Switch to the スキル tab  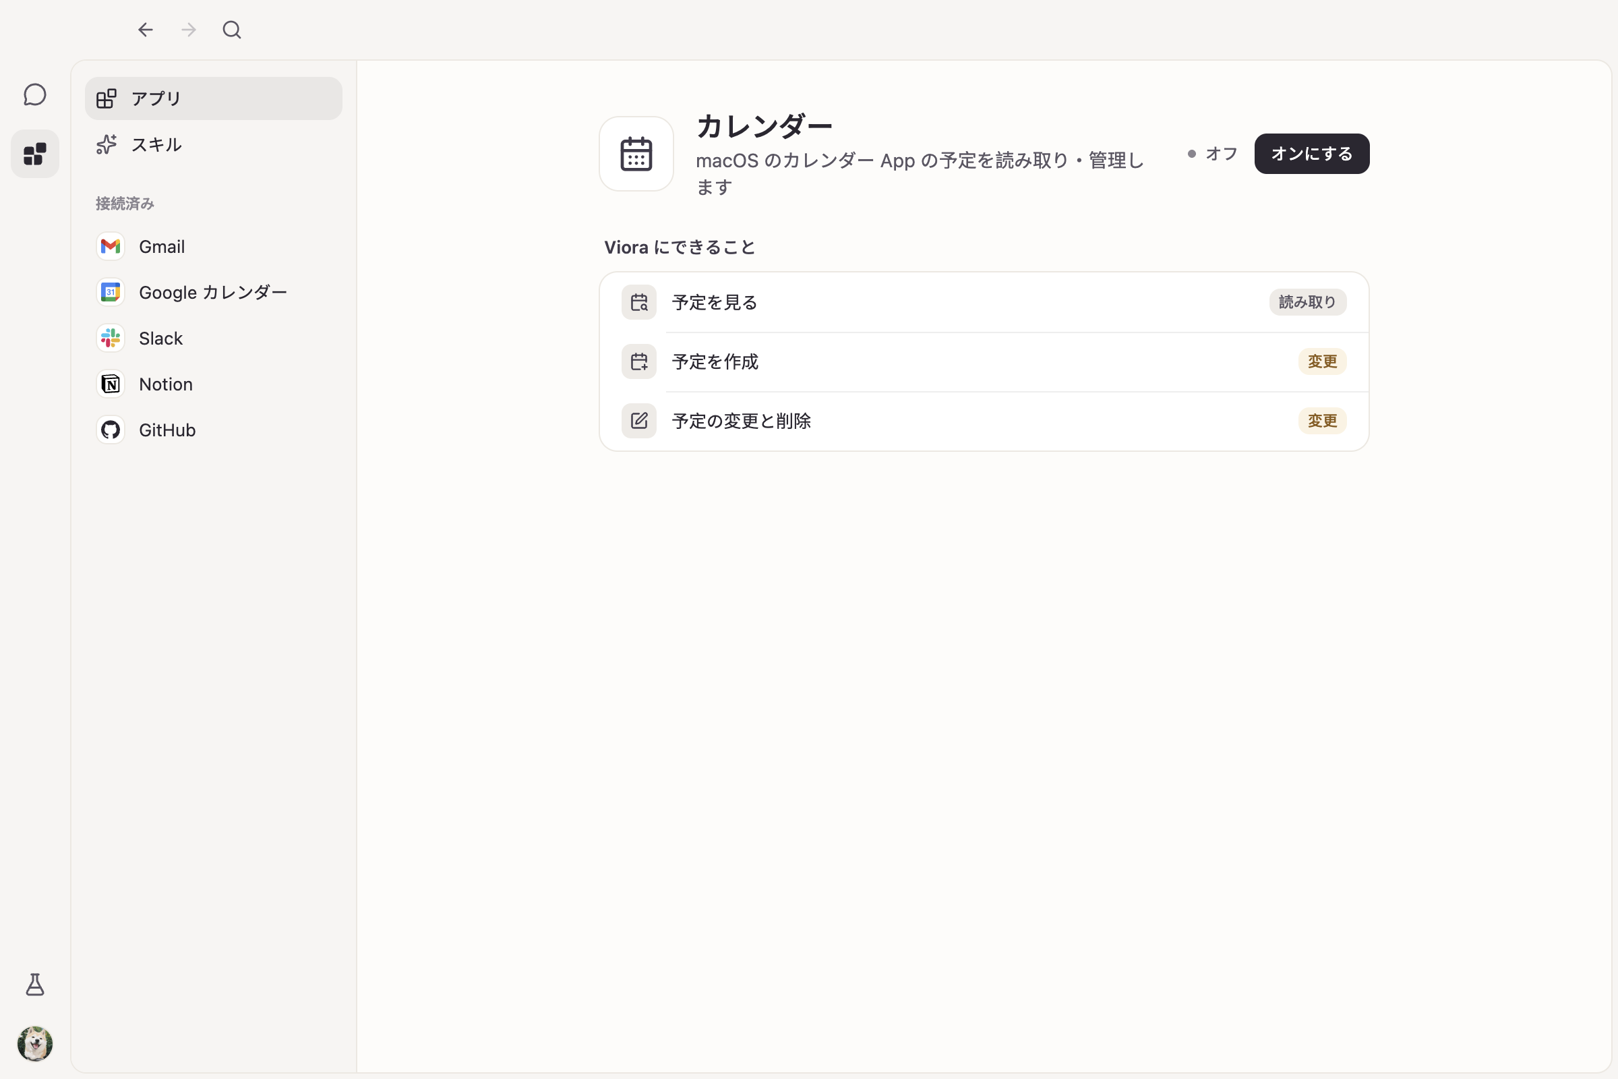(x=213, y=144)
